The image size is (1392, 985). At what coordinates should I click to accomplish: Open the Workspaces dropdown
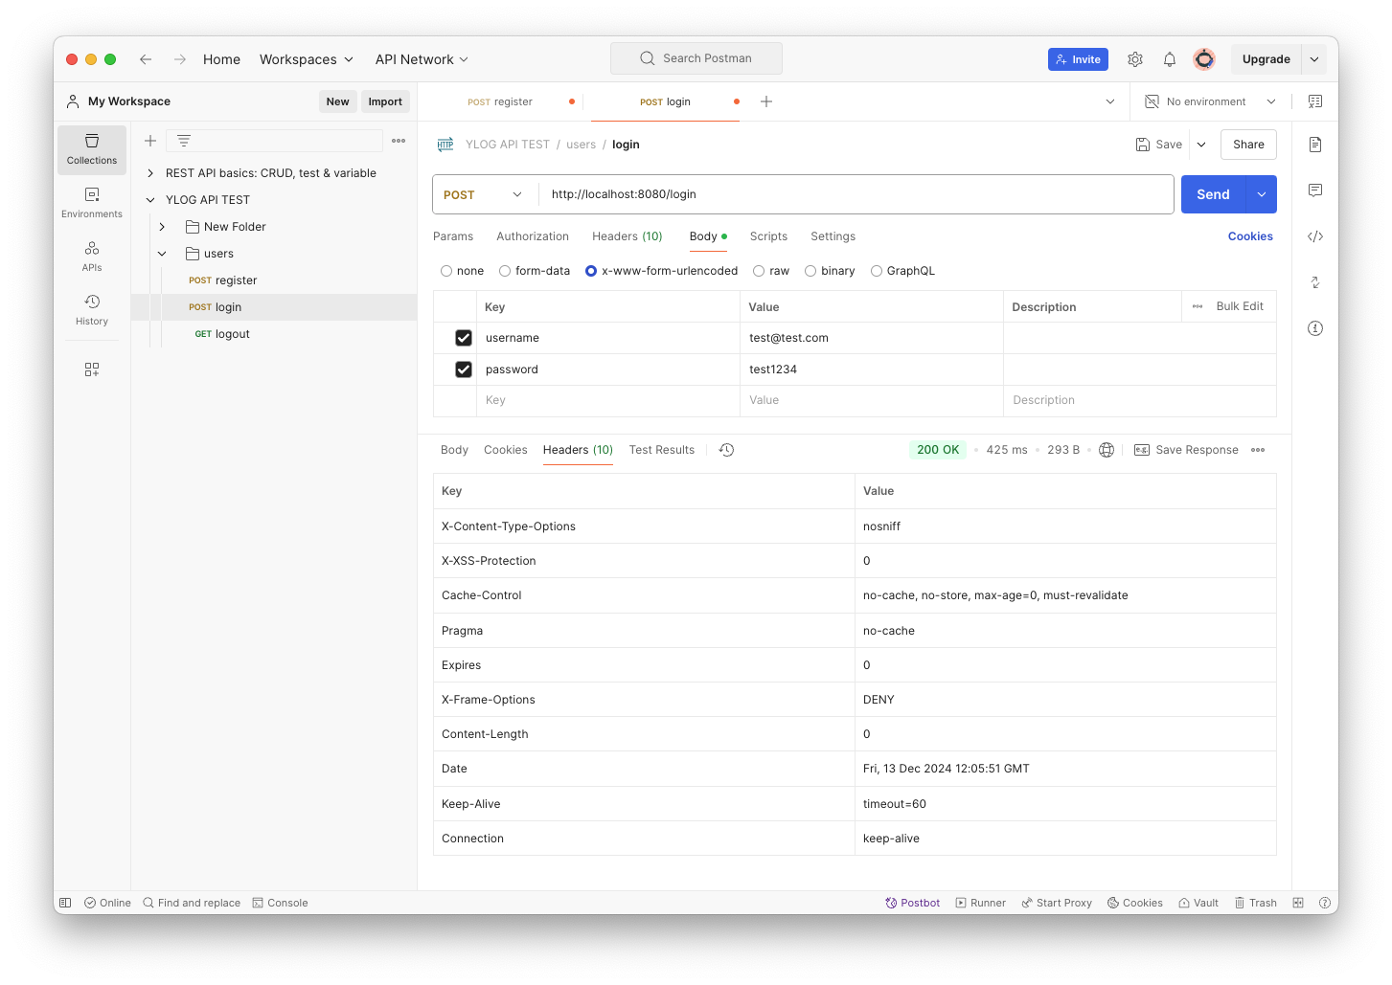coord(307,59)
